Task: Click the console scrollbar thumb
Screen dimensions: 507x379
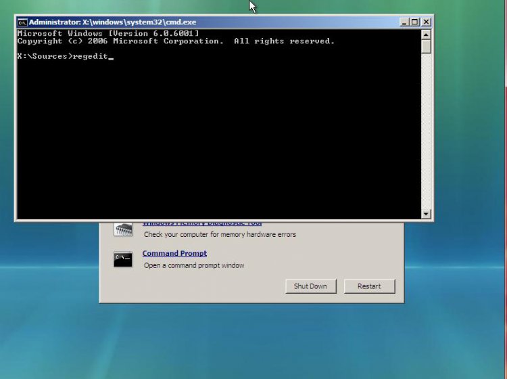Action: point(426,46)
